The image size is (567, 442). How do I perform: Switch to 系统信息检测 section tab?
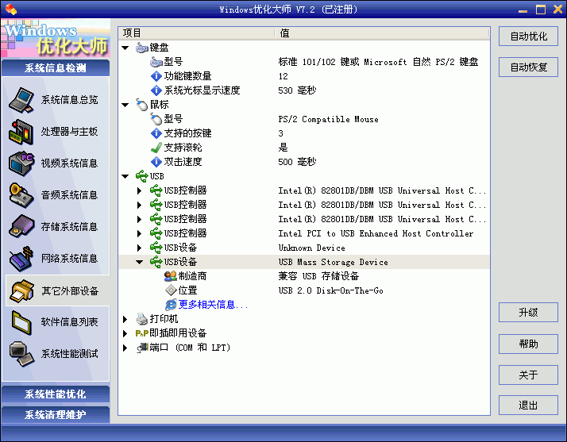(x=56, y=68)
